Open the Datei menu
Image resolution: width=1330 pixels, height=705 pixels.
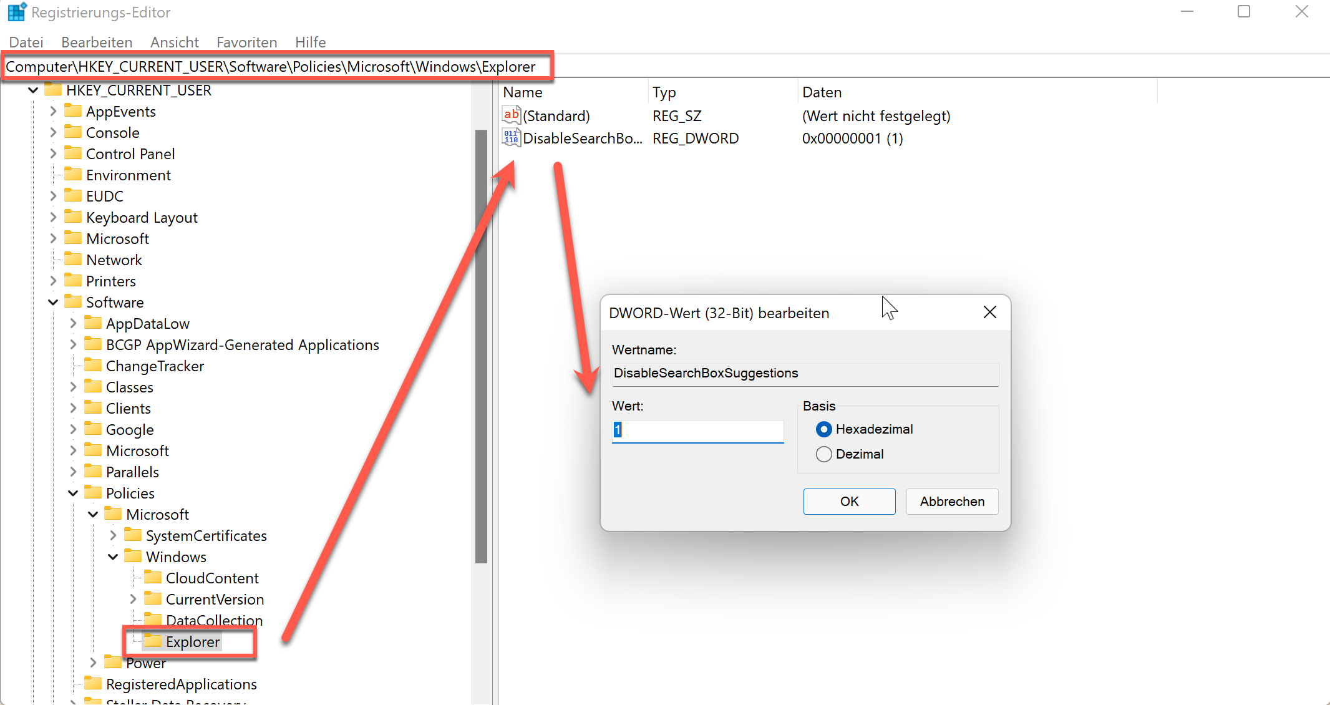pos(26,42)
